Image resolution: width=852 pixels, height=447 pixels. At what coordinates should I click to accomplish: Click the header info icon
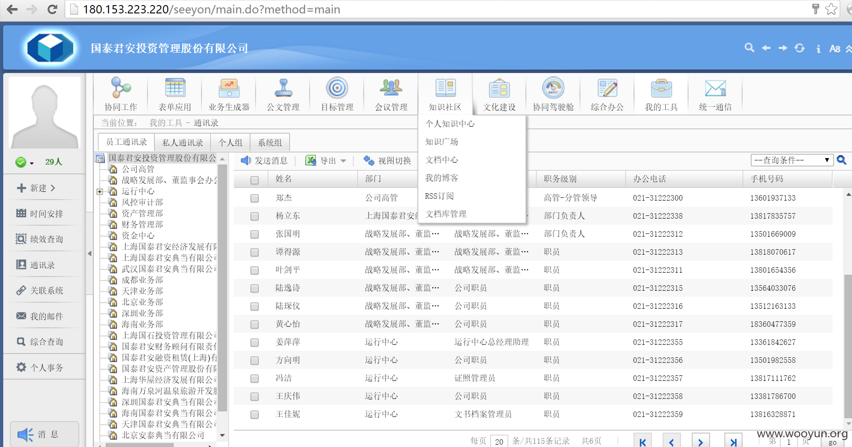coord(818,49)
